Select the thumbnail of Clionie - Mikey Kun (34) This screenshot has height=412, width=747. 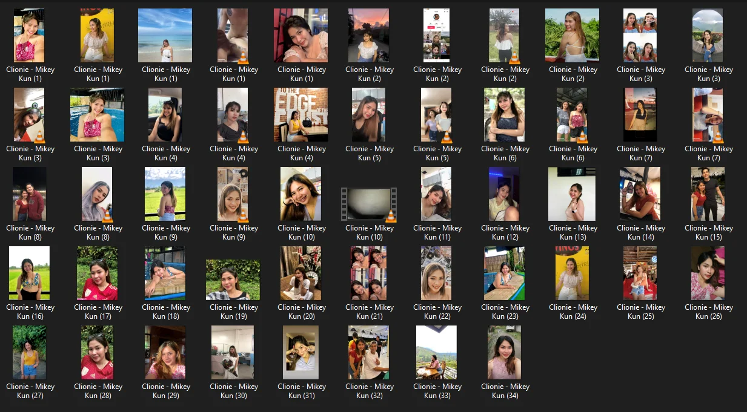point(504,353)
